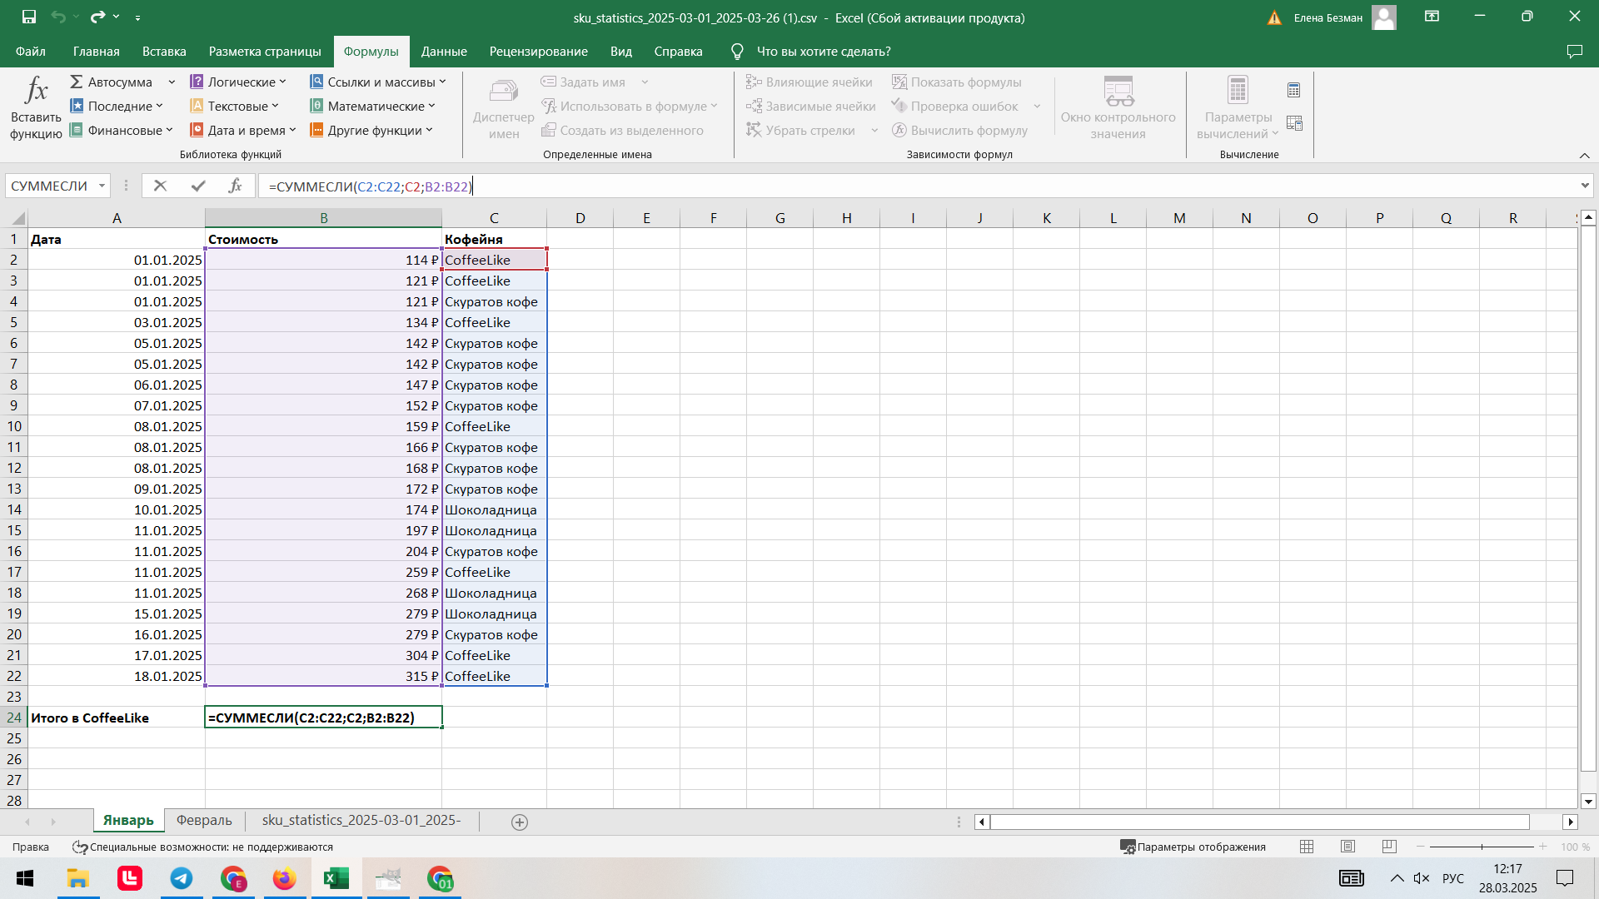Viewport: 1599px width, 899px height.
Task: Expand the Математические functions dropdown
Action: [x=373, y=106]
